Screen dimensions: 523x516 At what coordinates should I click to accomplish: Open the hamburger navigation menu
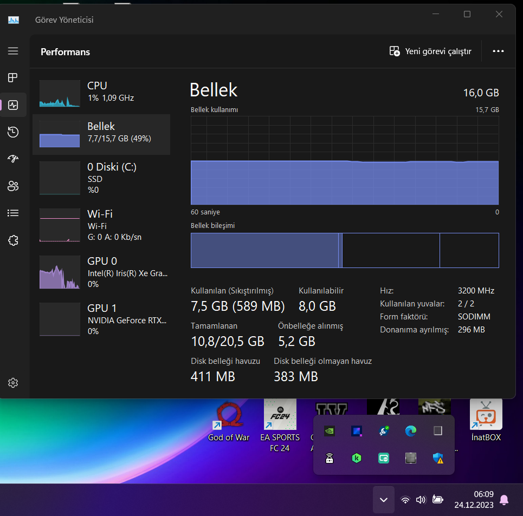click(13, 51)
